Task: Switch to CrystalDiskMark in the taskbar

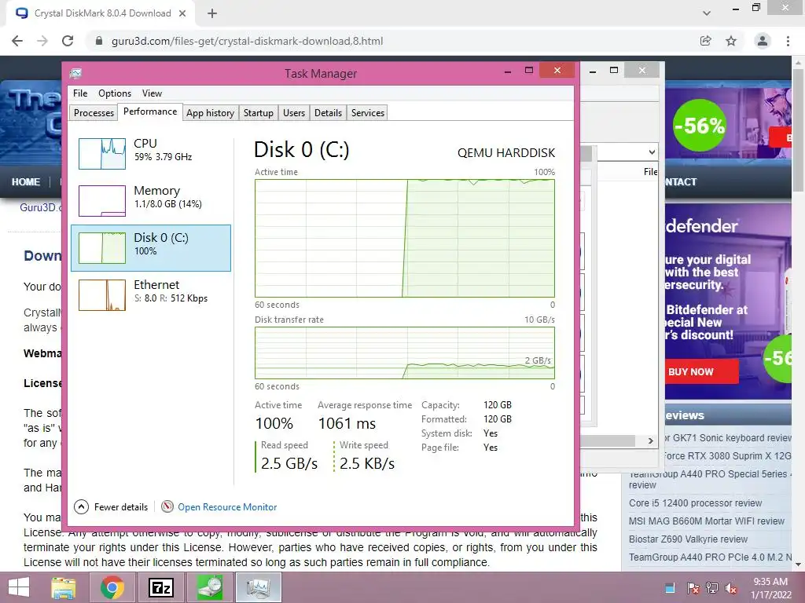Action: [209, 587]
